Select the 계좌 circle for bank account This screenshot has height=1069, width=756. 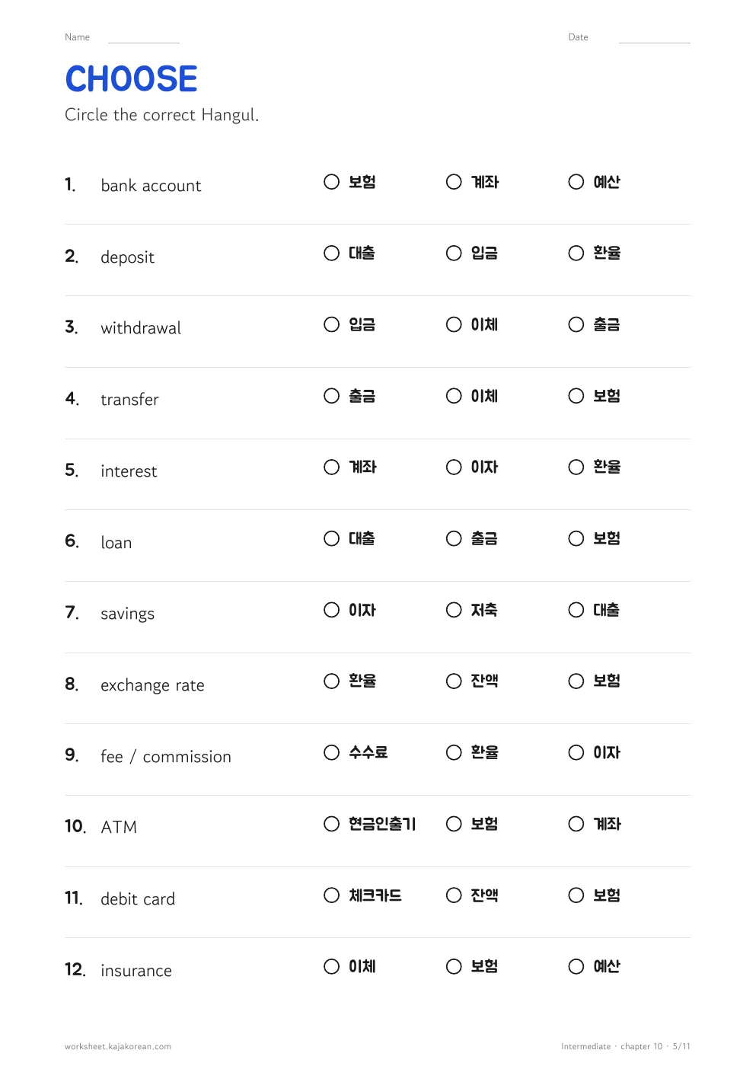click(x=454, y=182)
